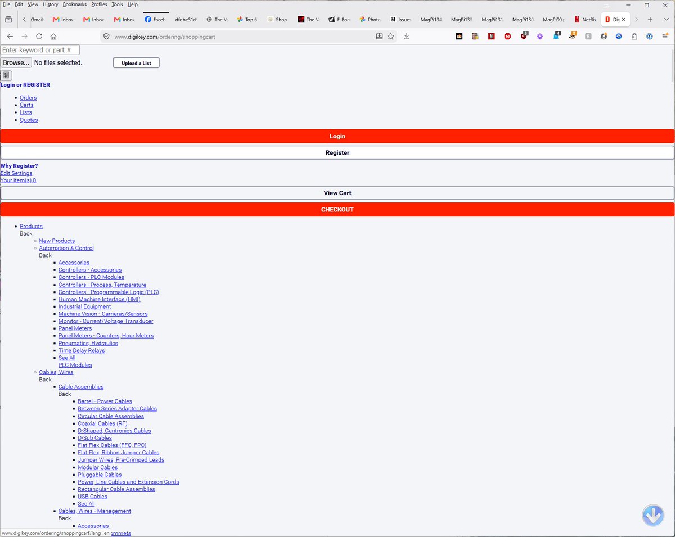The height and width of the screenshot is (537, 675).
Task: Click the red fd extension icon
Action: 508,36
